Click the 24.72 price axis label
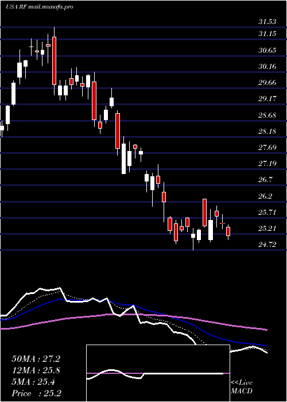Viewport: 287px width, 402px height. coord(267,244)
